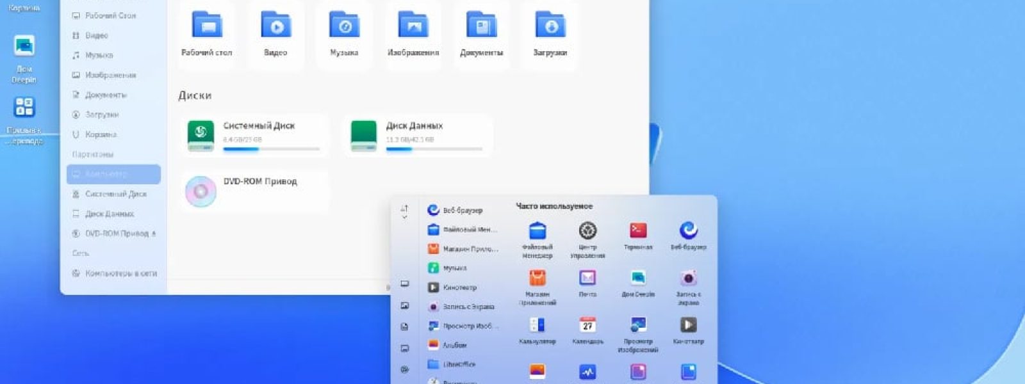Select Просмотр Изоб... in launcher app list
The image size is (1025, 384).
click(464, 326)
